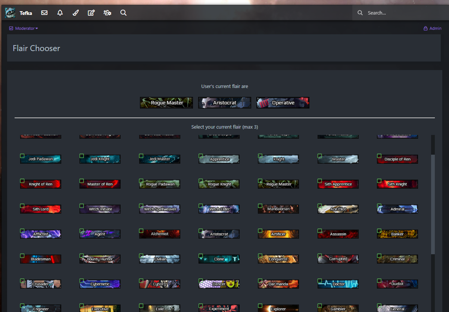
Task: Select the Criminal flair image
Action: click(x=397, y=259)
